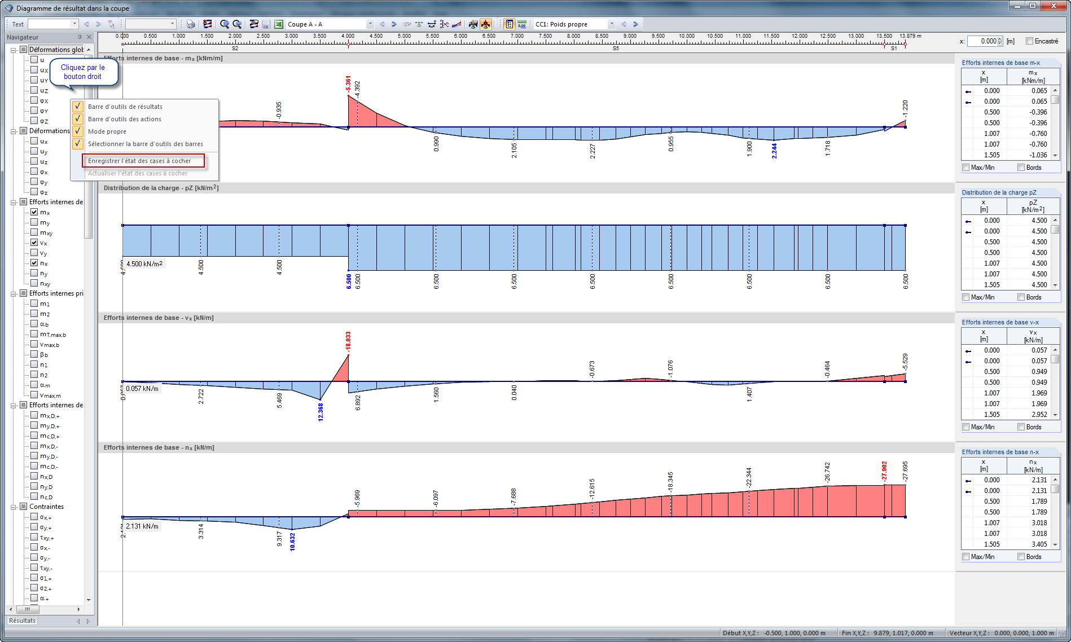
Task: Enable Max/Min for m-x table
Action: (x=966, y=168)
